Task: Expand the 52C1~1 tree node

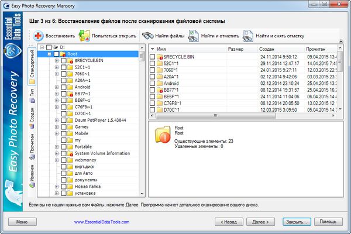Action: [57, 67]
